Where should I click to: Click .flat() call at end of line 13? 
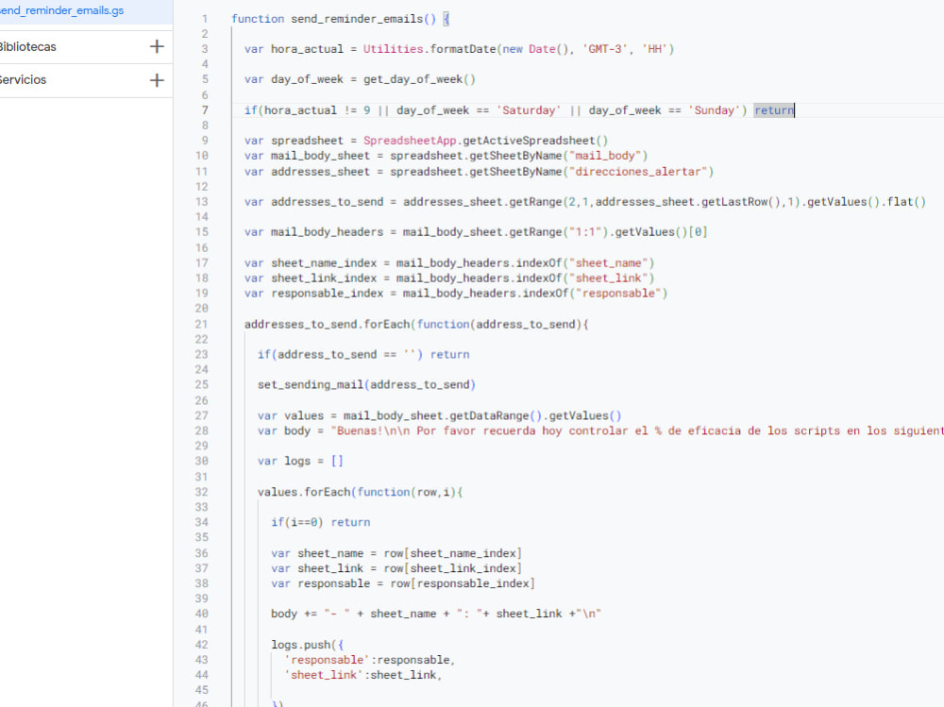pyautogui.click(x=903, y=202)
